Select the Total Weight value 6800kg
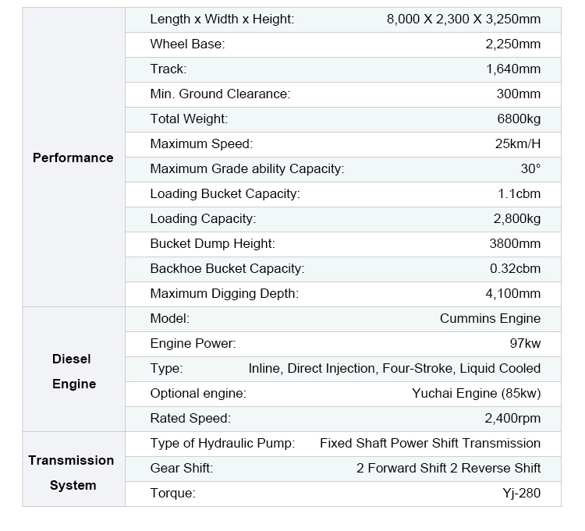Viewport: 585px width, 531px height. 519,119
